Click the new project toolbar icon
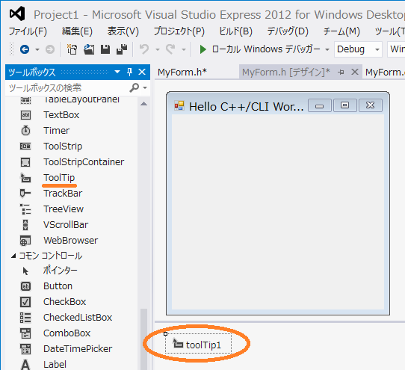Image resolution: width=405 pixels, height=370 pixels. [72, 49]
